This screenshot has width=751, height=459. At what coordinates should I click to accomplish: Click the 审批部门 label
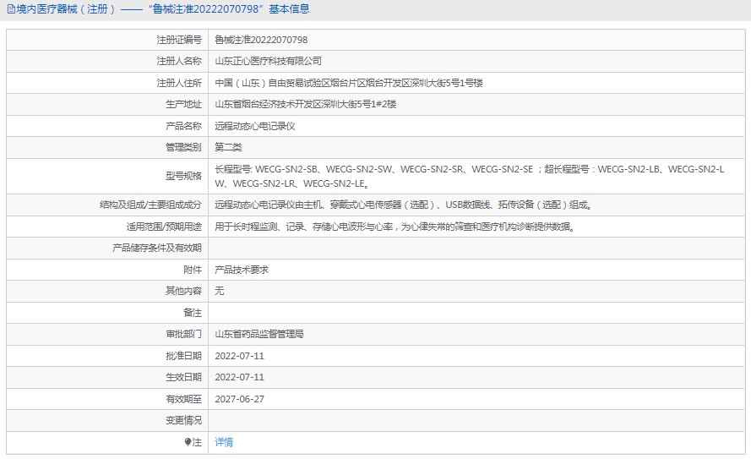pyautogui.click(x=184, y=334)
